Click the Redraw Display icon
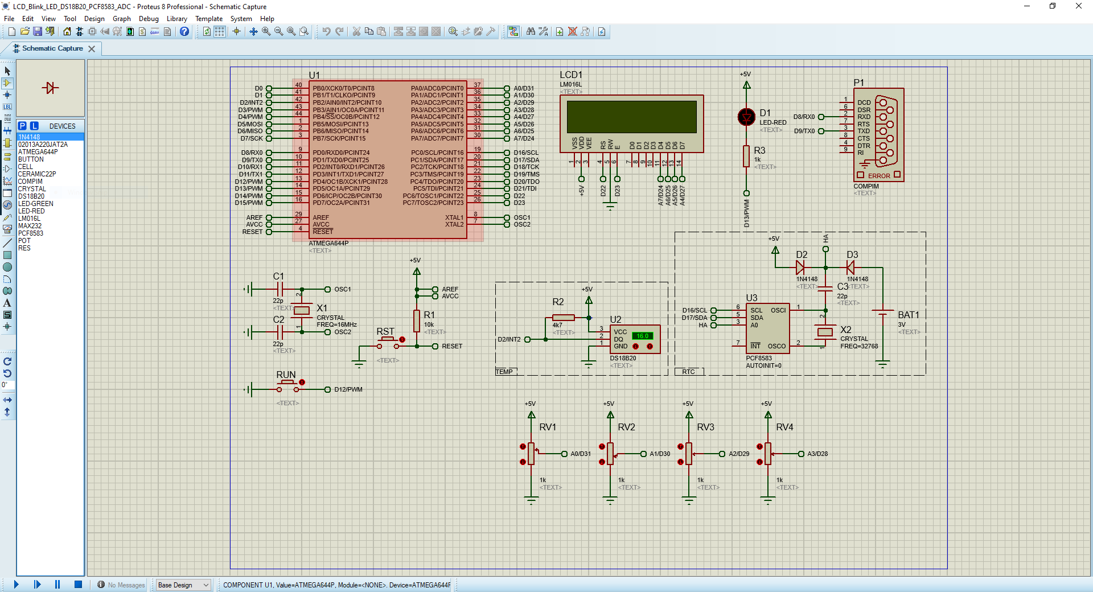The width and height of the screenshot is (1093, 592). click(207, 32)
